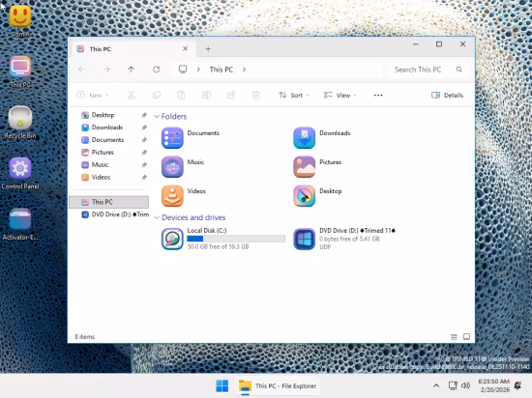The width and height of the screenshot is (532, 398).
Task: Click the monitor icon in address bar
Action: pyautogui.click(x=183, y=70)
